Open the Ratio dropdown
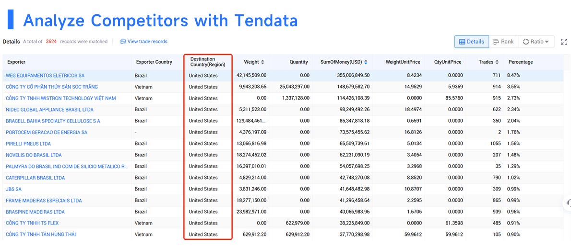The image size is (571, 247). (535, 42)
